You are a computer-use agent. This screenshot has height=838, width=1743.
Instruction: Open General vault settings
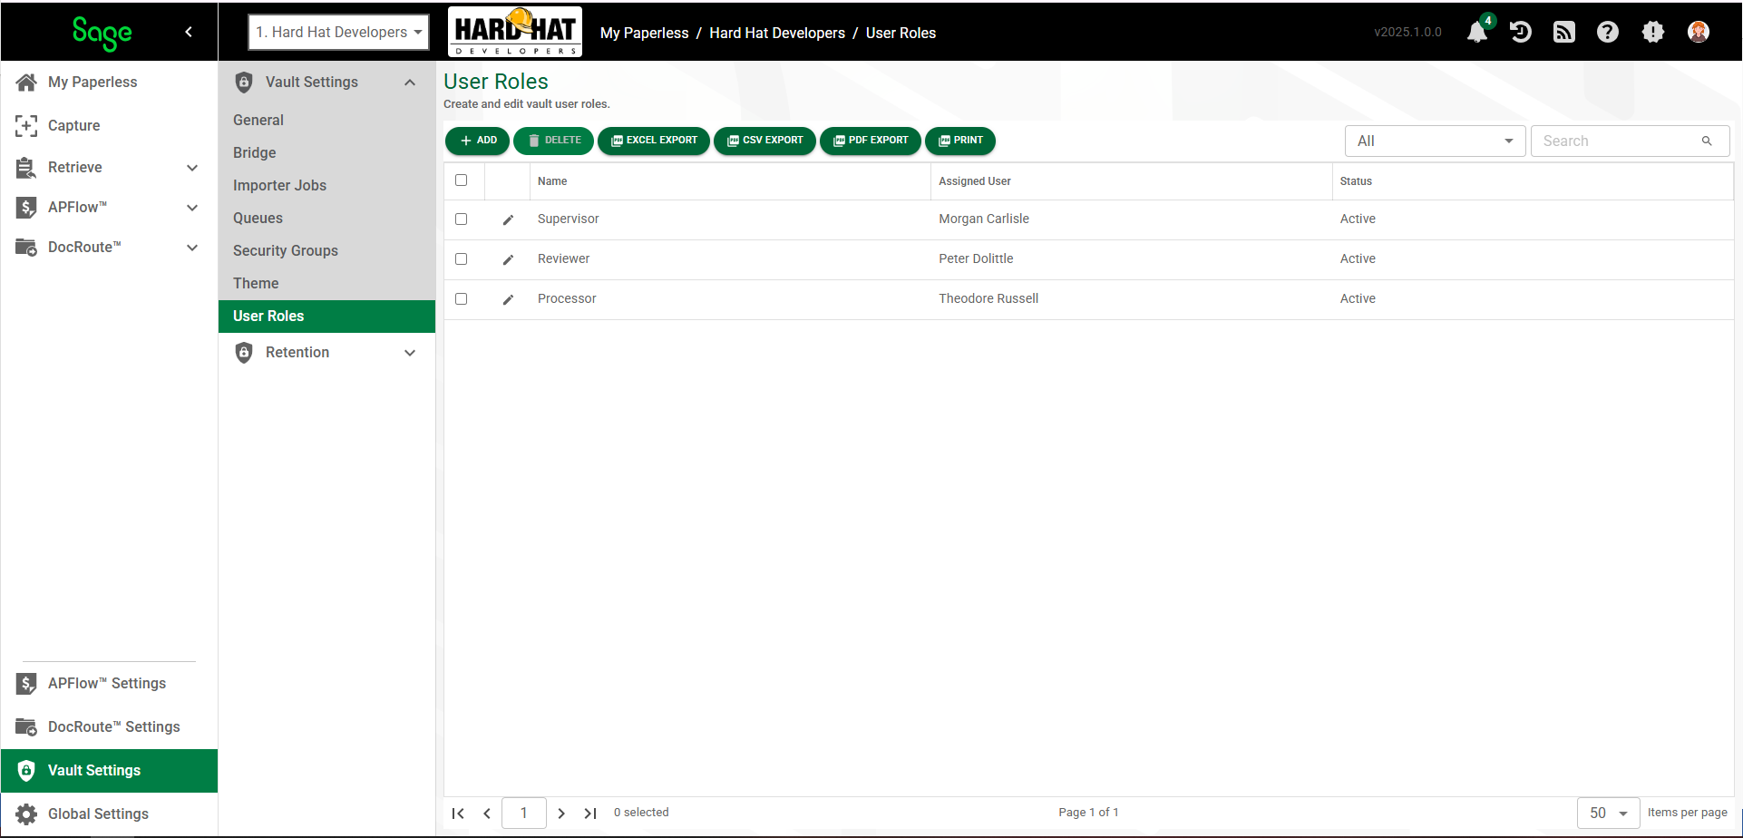pyautogui.click(x=326, y=120)
